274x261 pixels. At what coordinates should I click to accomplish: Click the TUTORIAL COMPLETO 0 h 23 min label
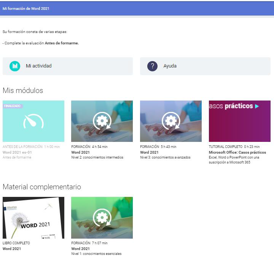point(234,147)
